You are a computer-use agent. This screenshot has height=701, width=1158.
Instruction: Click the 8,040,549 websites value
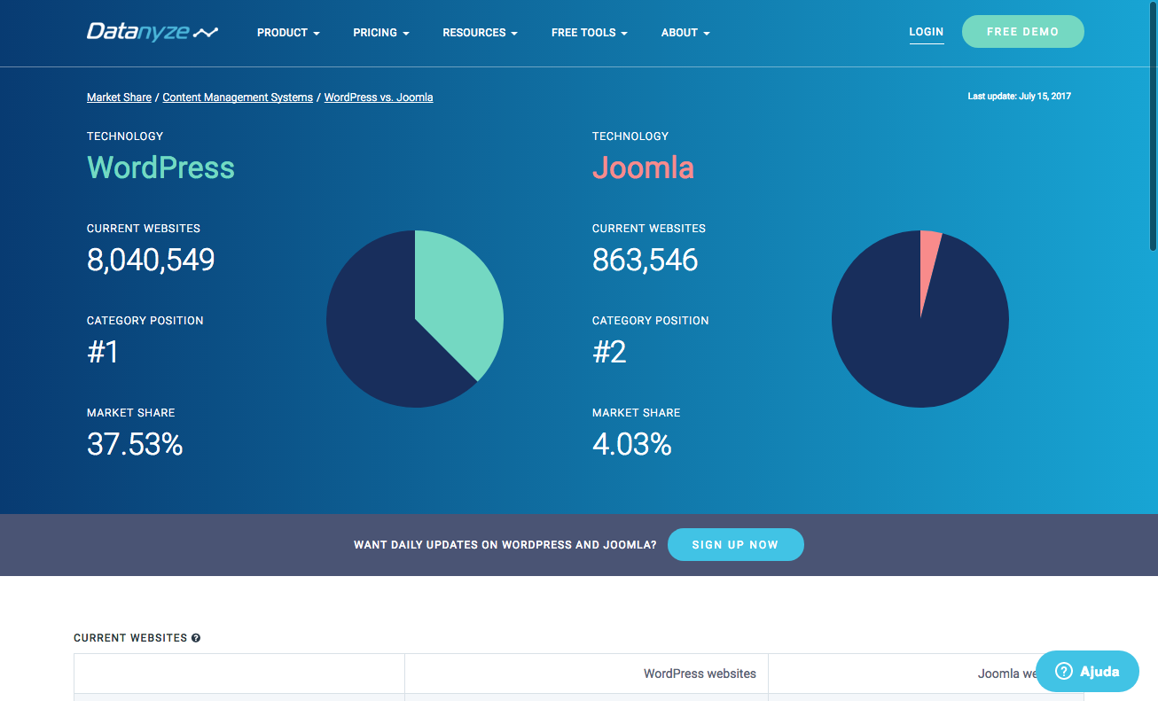click(x=151, y=261)
